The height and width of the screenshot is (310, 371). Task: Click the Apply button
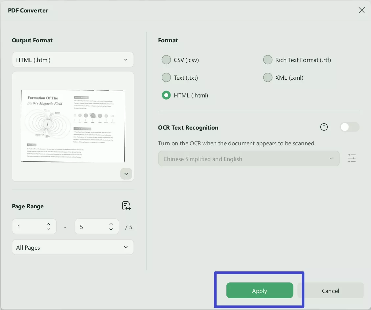point(260,291)
